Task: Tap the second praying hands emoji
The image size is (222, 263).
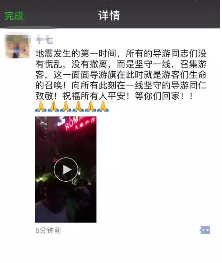Action: coord(53,106)
